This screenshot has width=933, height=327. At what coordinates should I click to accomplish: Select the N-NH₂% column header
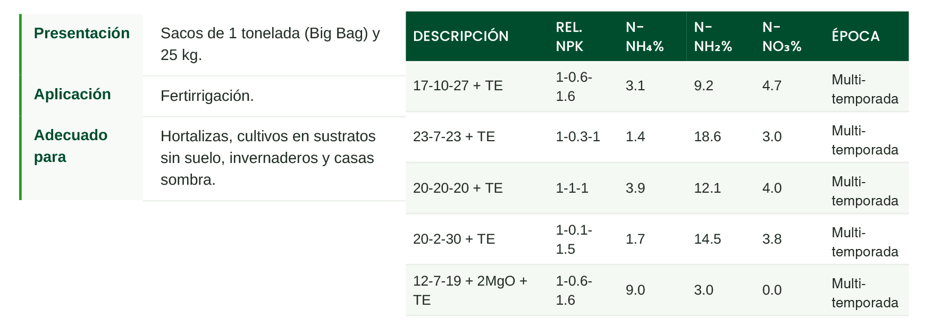[x=713, y=36]
